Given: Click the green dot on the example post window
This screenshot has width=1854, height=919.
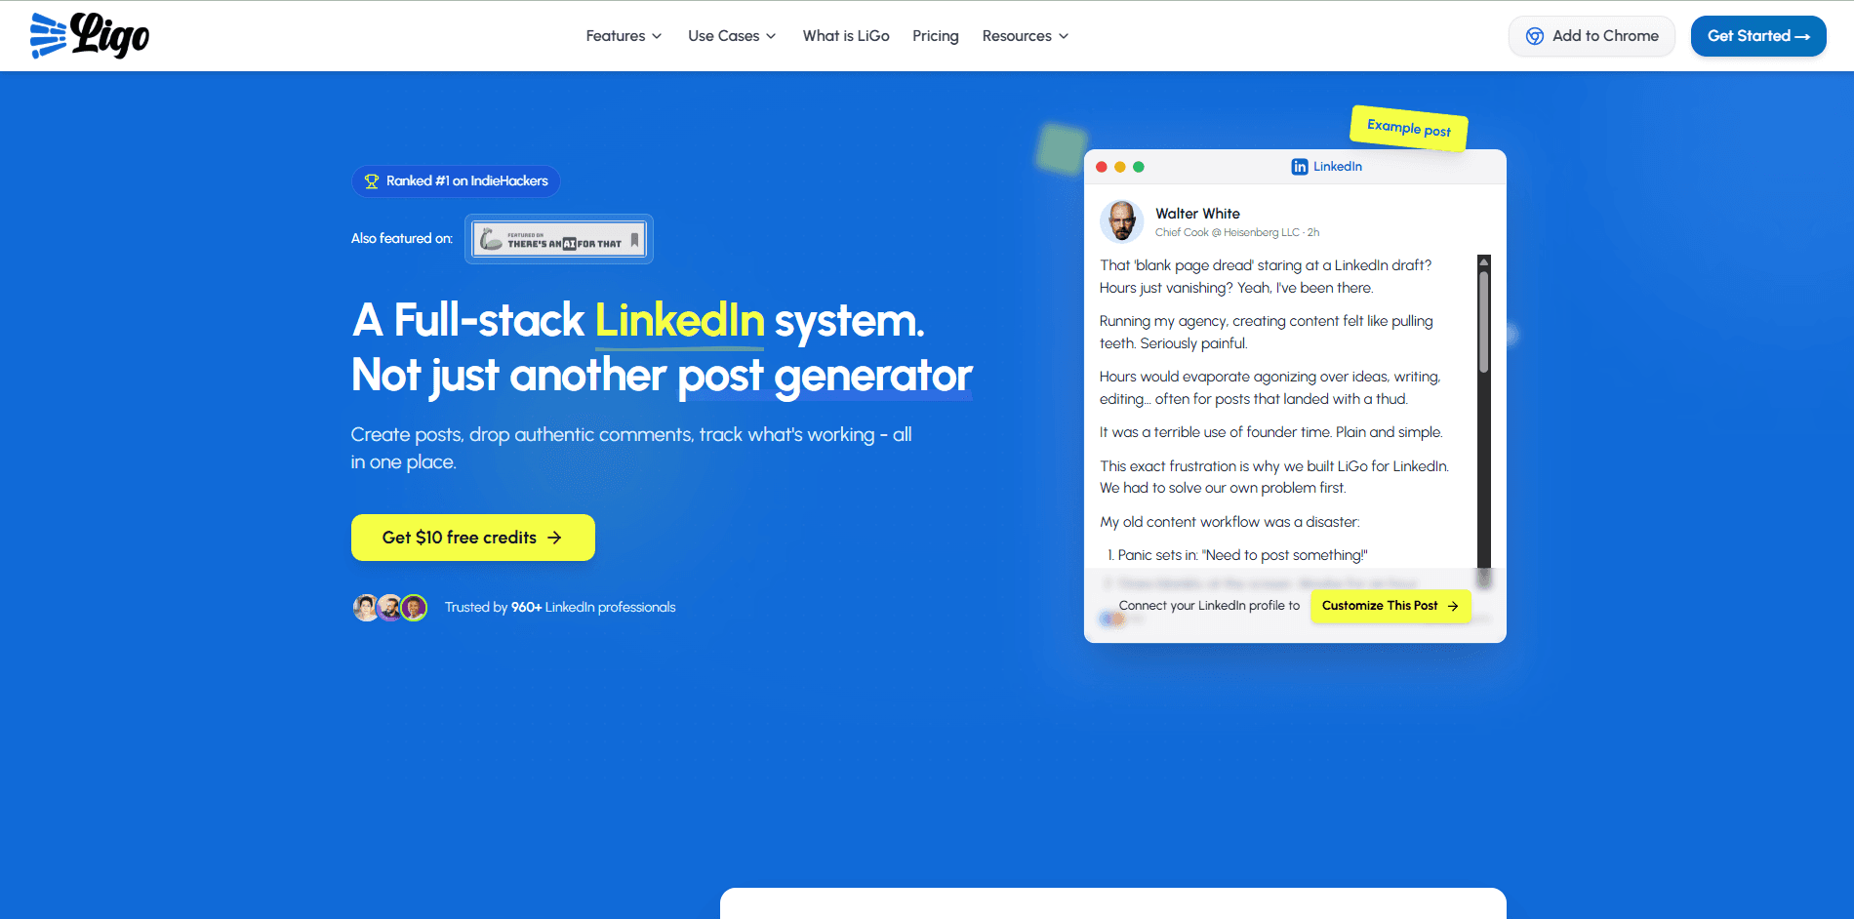Looking at the screenshot, I should coord(1138,167).
